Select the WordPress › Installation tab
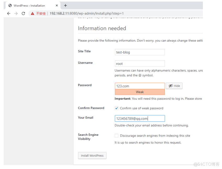The image size is (222, 169). pyautogui.click(x=29, y=5)
